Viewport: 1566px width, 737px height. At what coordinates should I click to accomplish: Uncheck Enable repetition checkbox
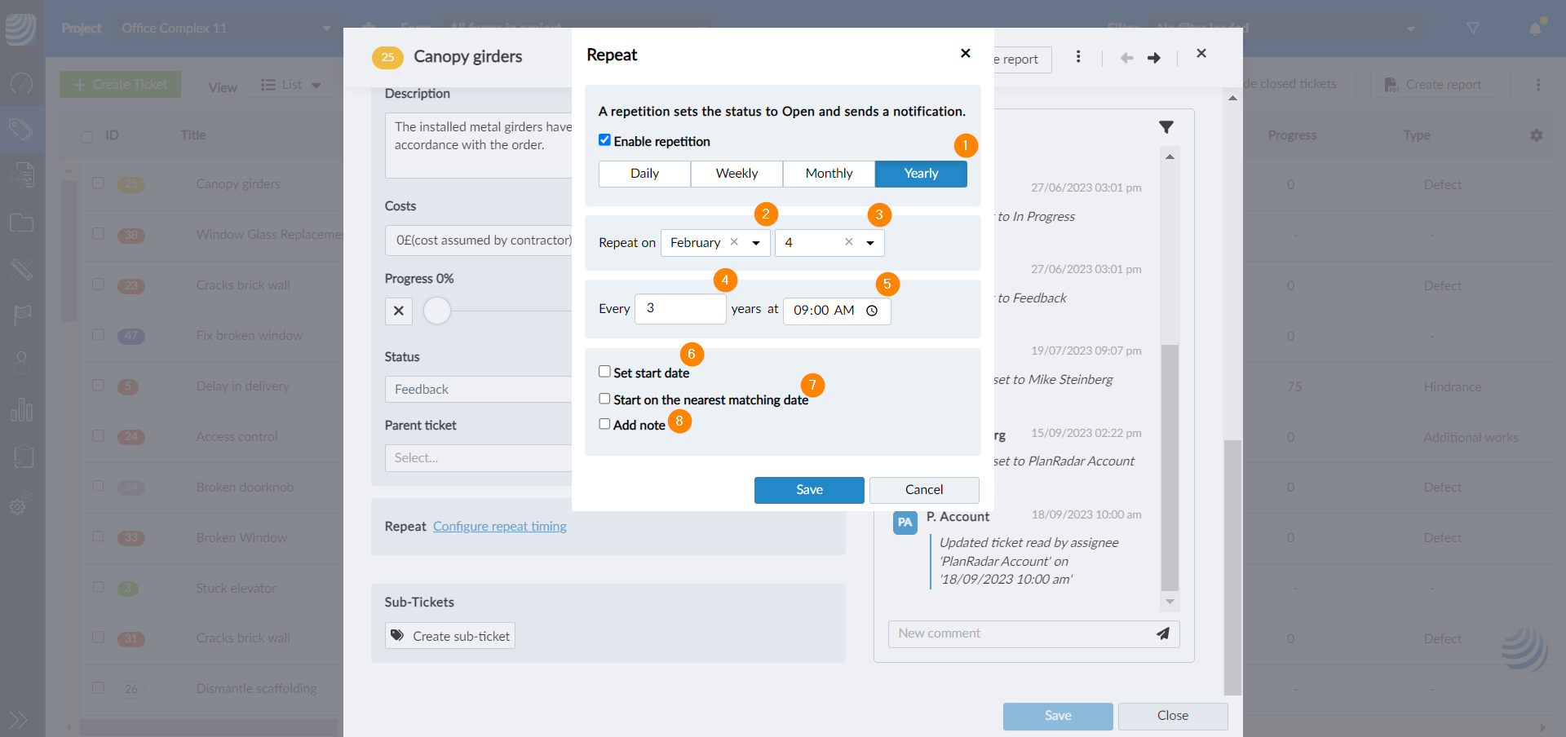604,140
